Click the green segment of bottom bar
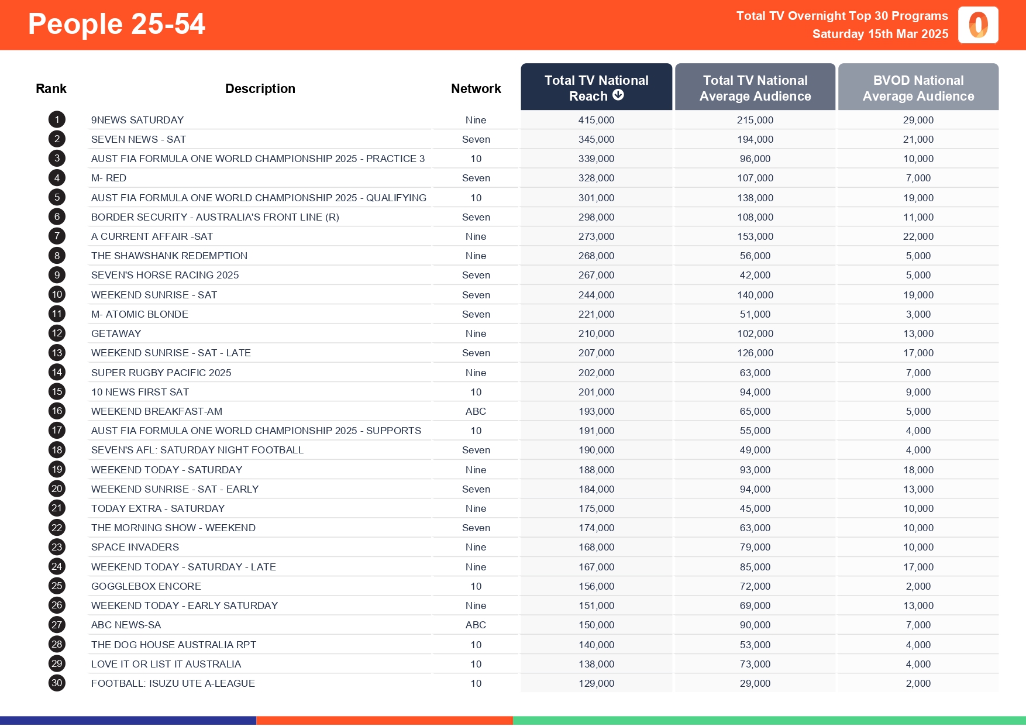This screenshot has width=1026, height=726. [769, 720]
